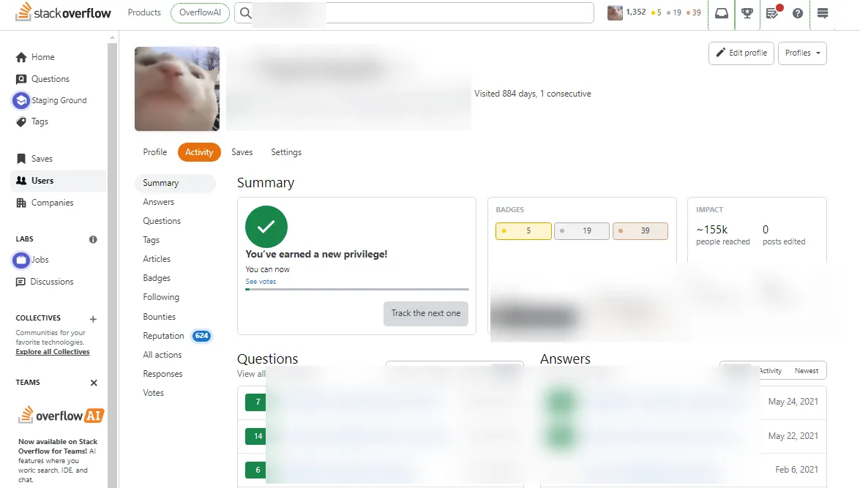Add a collective with plus icon
Image resolution: width=860 pixels, height=488 pixels.
click(93, 318)
